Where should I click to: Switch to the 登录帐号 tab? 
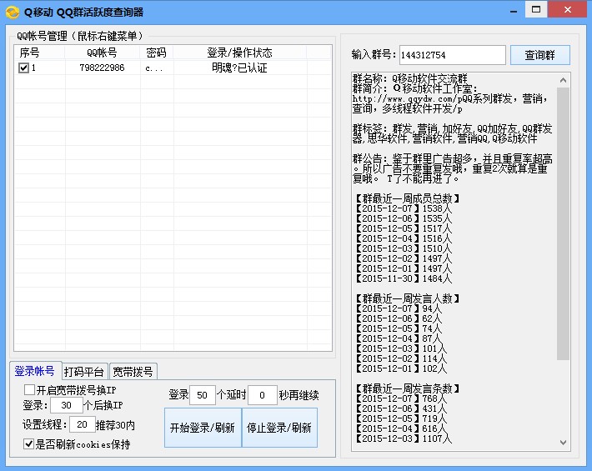[x=35, y=371]
